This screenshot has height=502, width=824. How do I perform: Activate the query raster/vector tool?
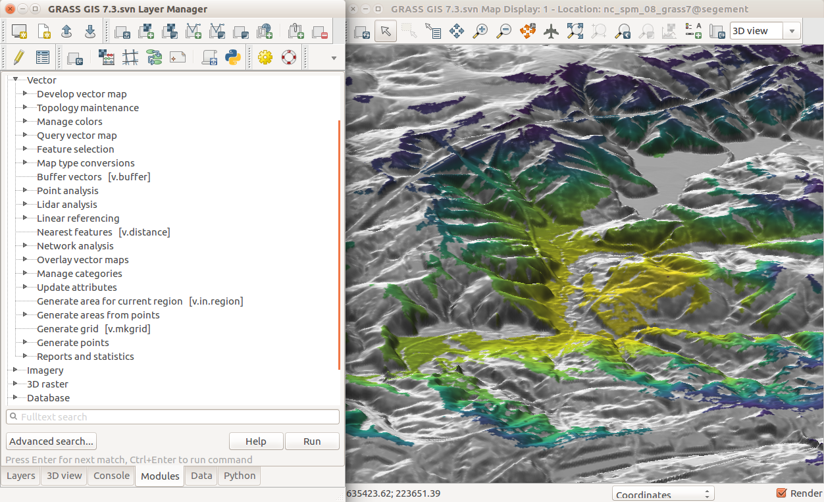pyautogui.click(x=433, y=31)
